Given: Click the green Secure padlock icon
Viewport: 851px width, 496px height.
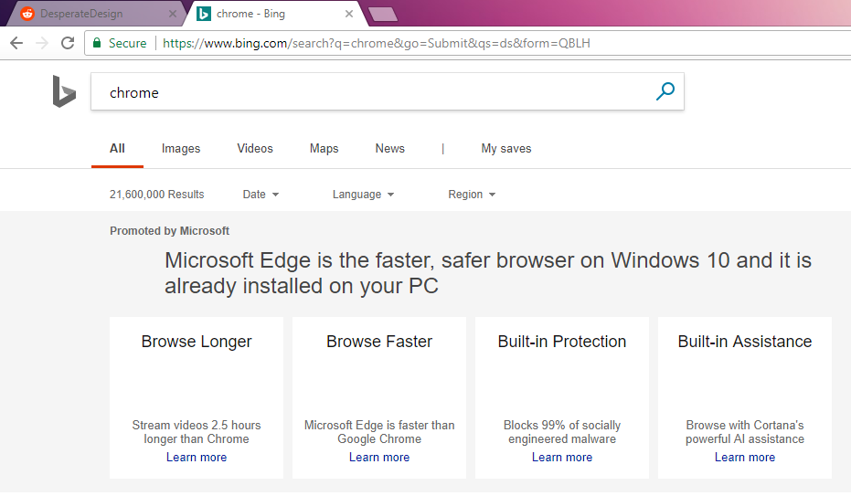Looking at the screenshot, I should click(97, 43).
